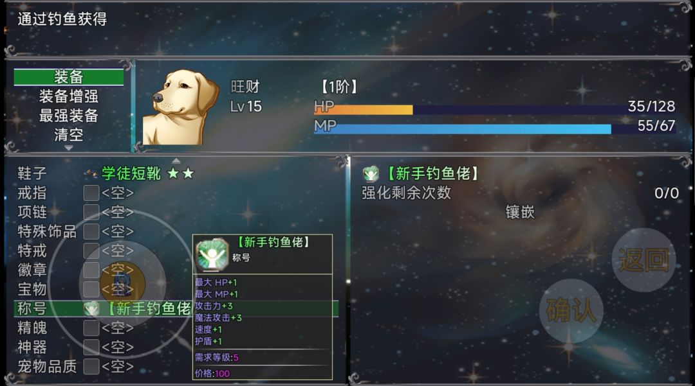Click the highlighted 装备 tab

coord(69,77)
